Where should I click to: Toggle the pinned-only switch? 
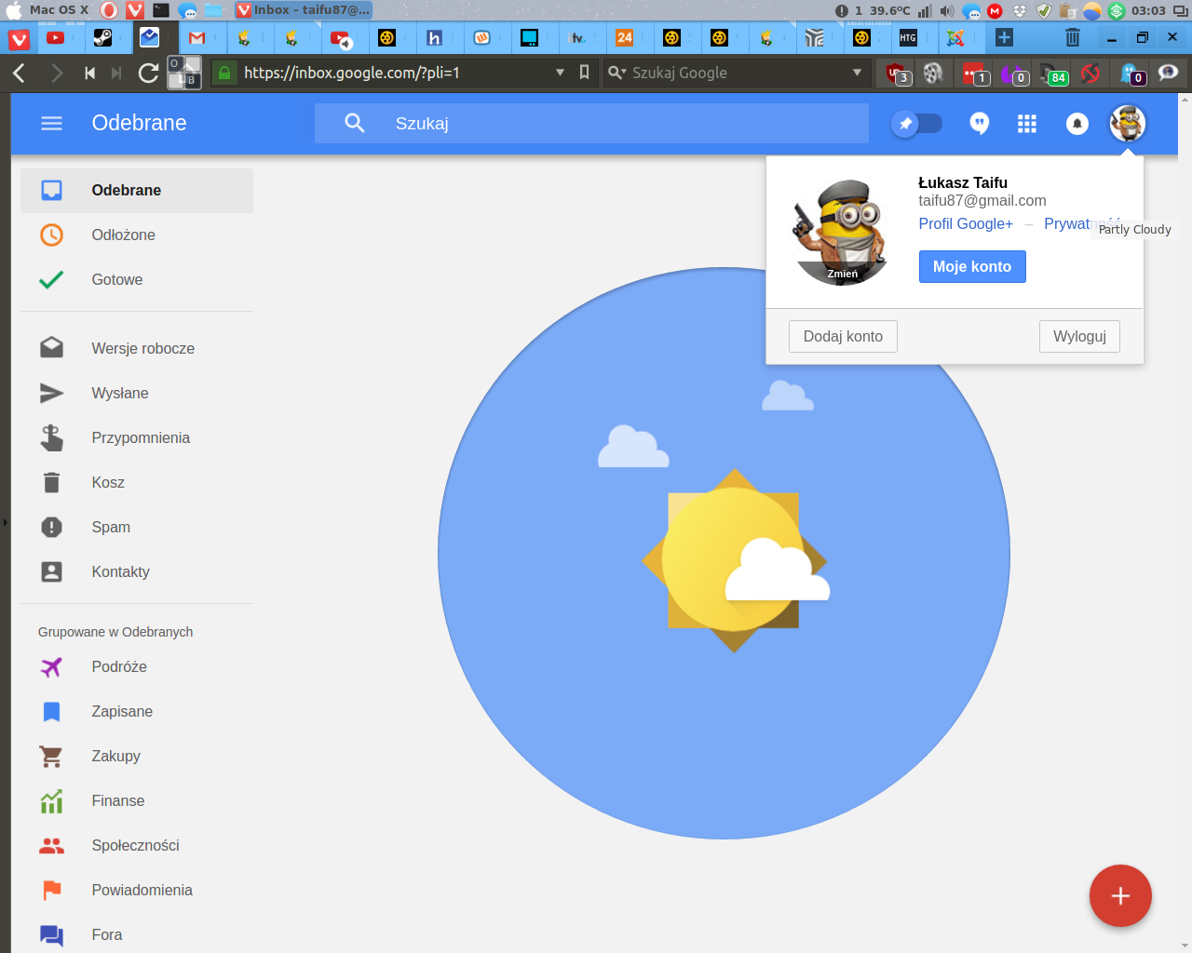pos(916,123)
